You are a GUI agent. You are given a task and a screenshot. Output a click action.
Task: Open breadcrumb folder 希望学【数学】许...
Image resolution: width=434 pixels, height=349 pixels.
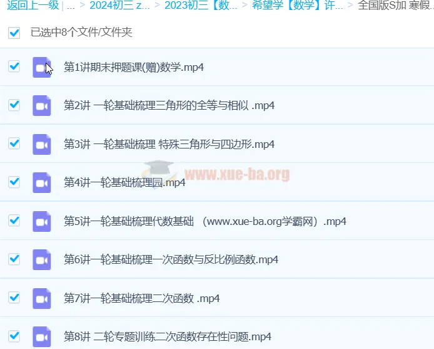(298, 5)
